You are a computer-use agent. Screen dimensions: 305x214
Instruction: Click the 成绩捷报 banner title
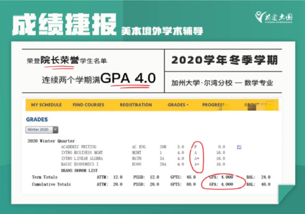point(64,24)
